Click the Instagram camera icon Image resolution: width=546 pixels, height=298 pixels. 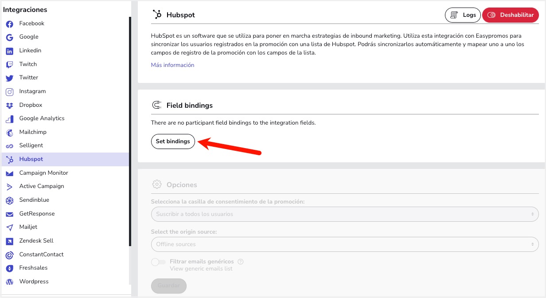click(9, 92)
